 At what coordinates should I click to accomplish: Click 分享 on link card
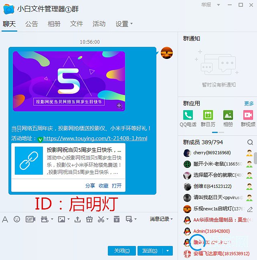90,186
